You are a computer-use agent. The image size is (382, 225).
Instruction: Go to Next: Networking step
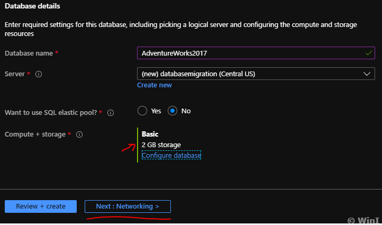tap(128, 206)
